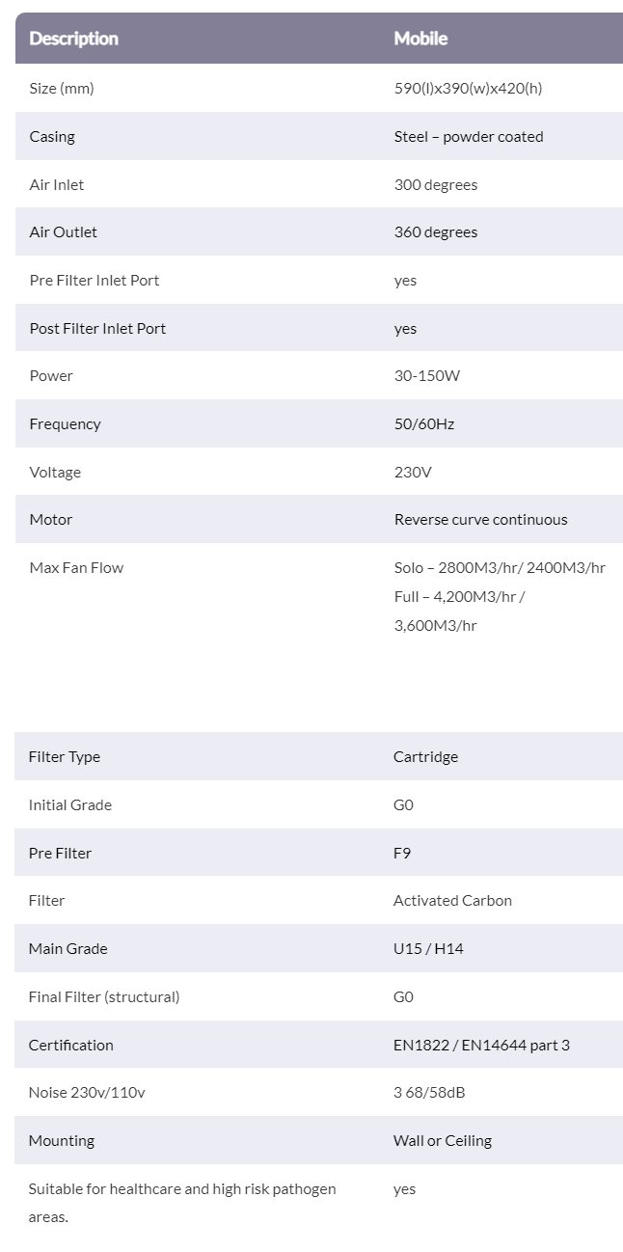
Task: Select the Steel – powder coated value
Action: pos(469,136)
